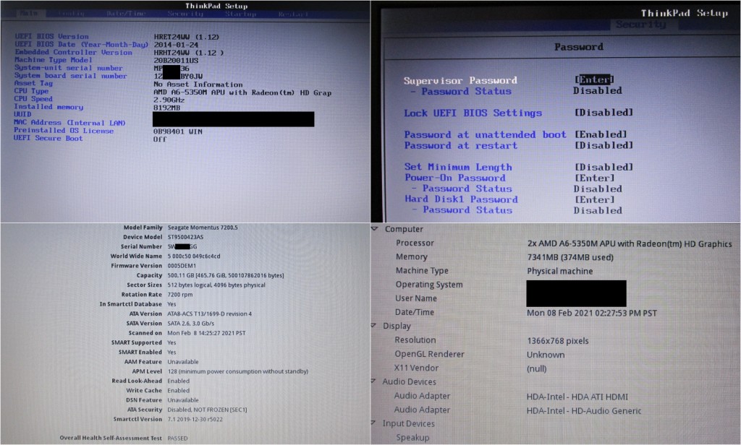The height and width of the screenshot is (445, 741).
Task: Click the Read Look-Ahead label
Action: click(137, 381)
